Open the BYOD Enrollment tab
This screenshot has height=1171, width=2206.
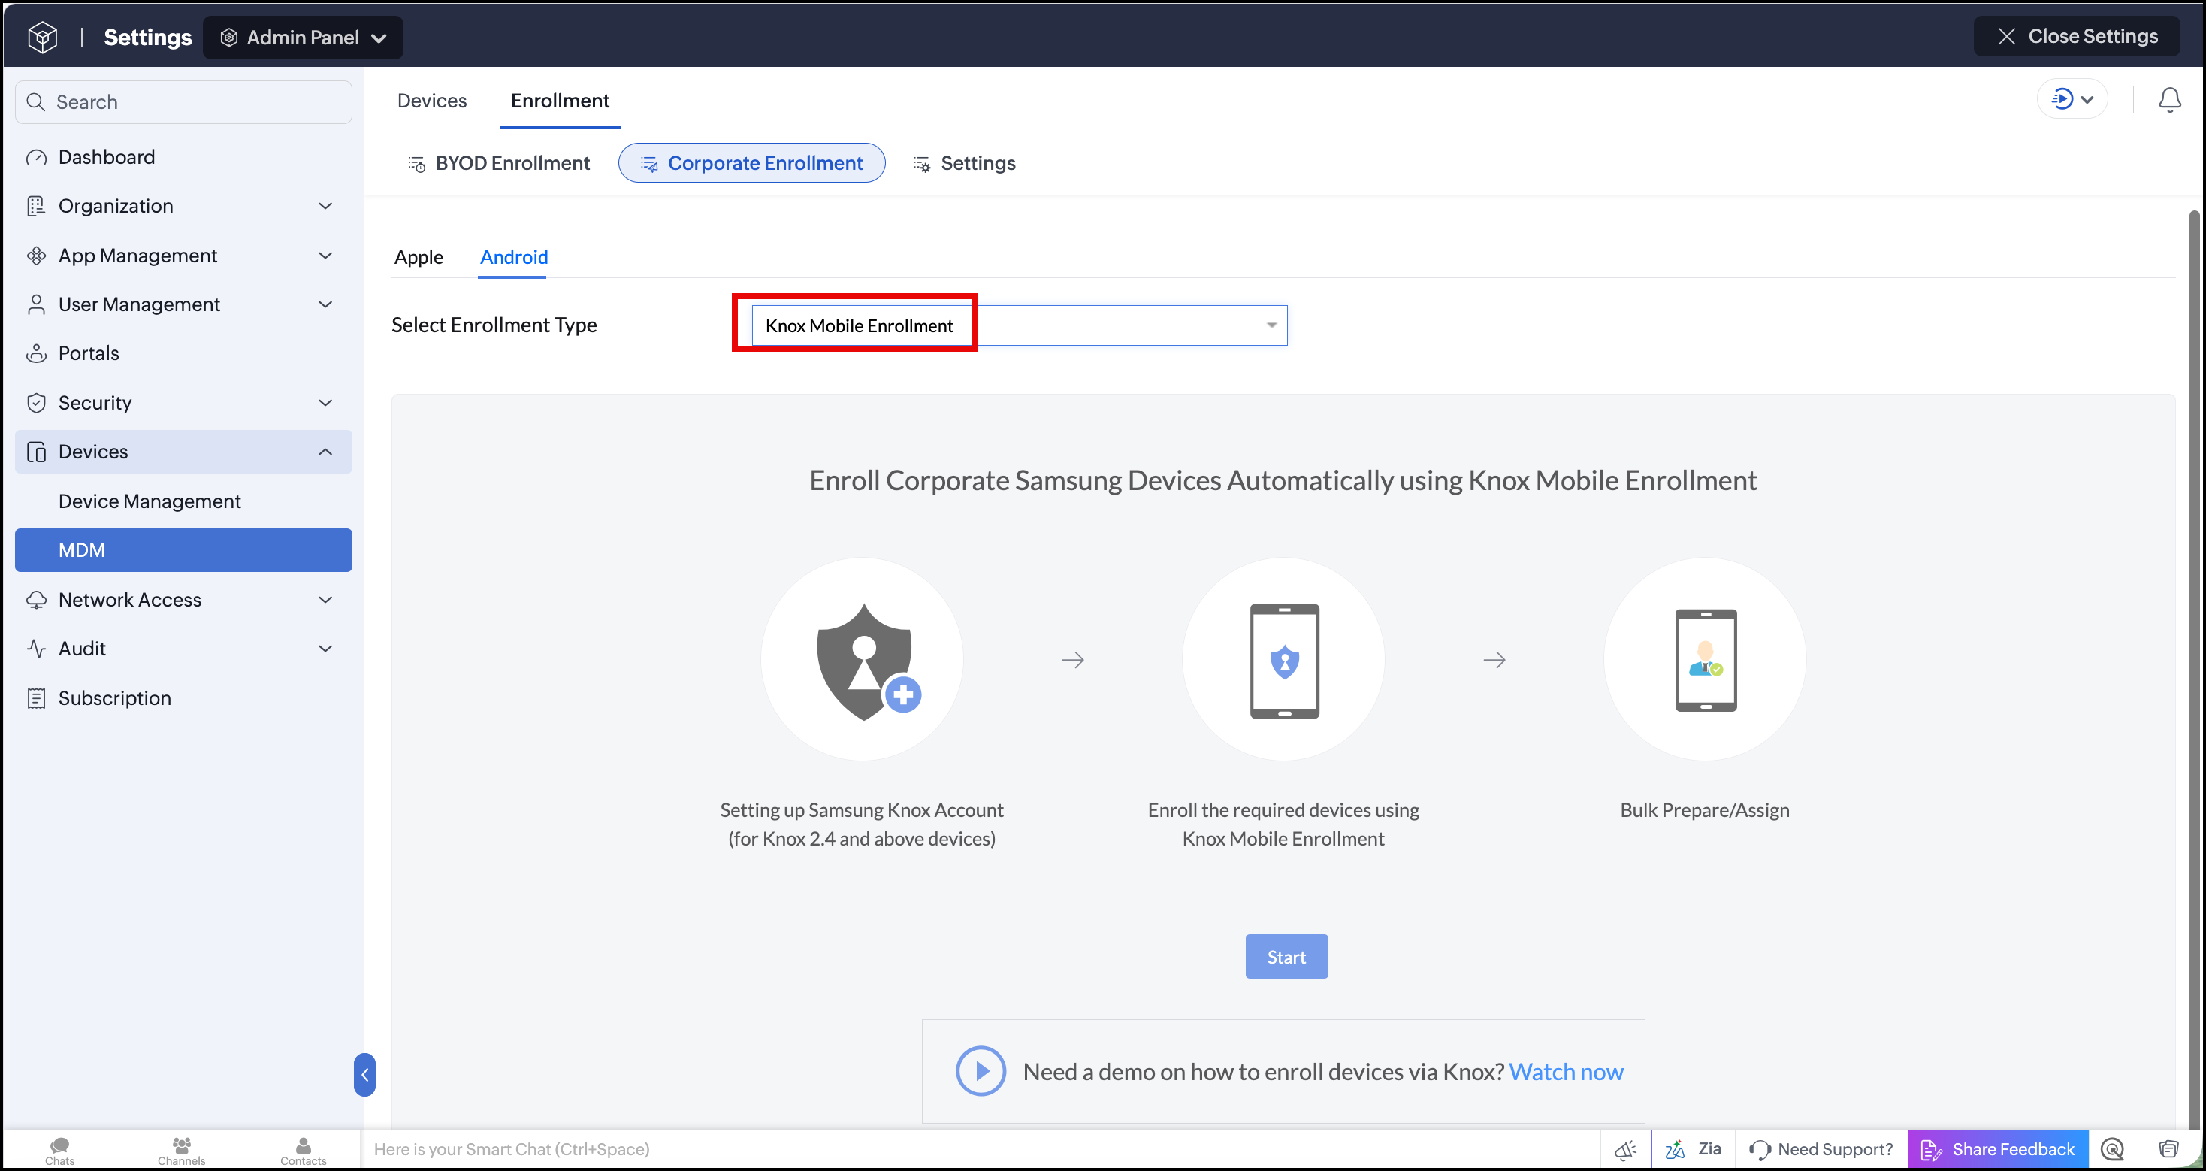click(499, 164)
